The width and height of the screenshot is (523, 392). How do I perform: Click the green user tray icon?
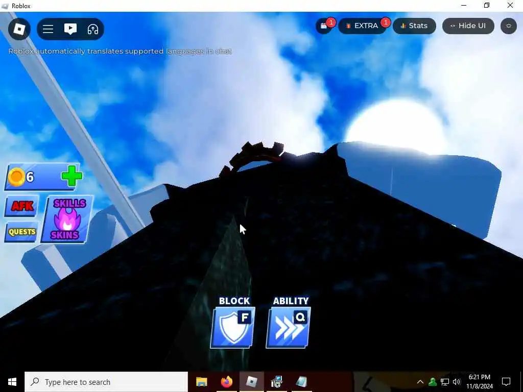(433, 382)
